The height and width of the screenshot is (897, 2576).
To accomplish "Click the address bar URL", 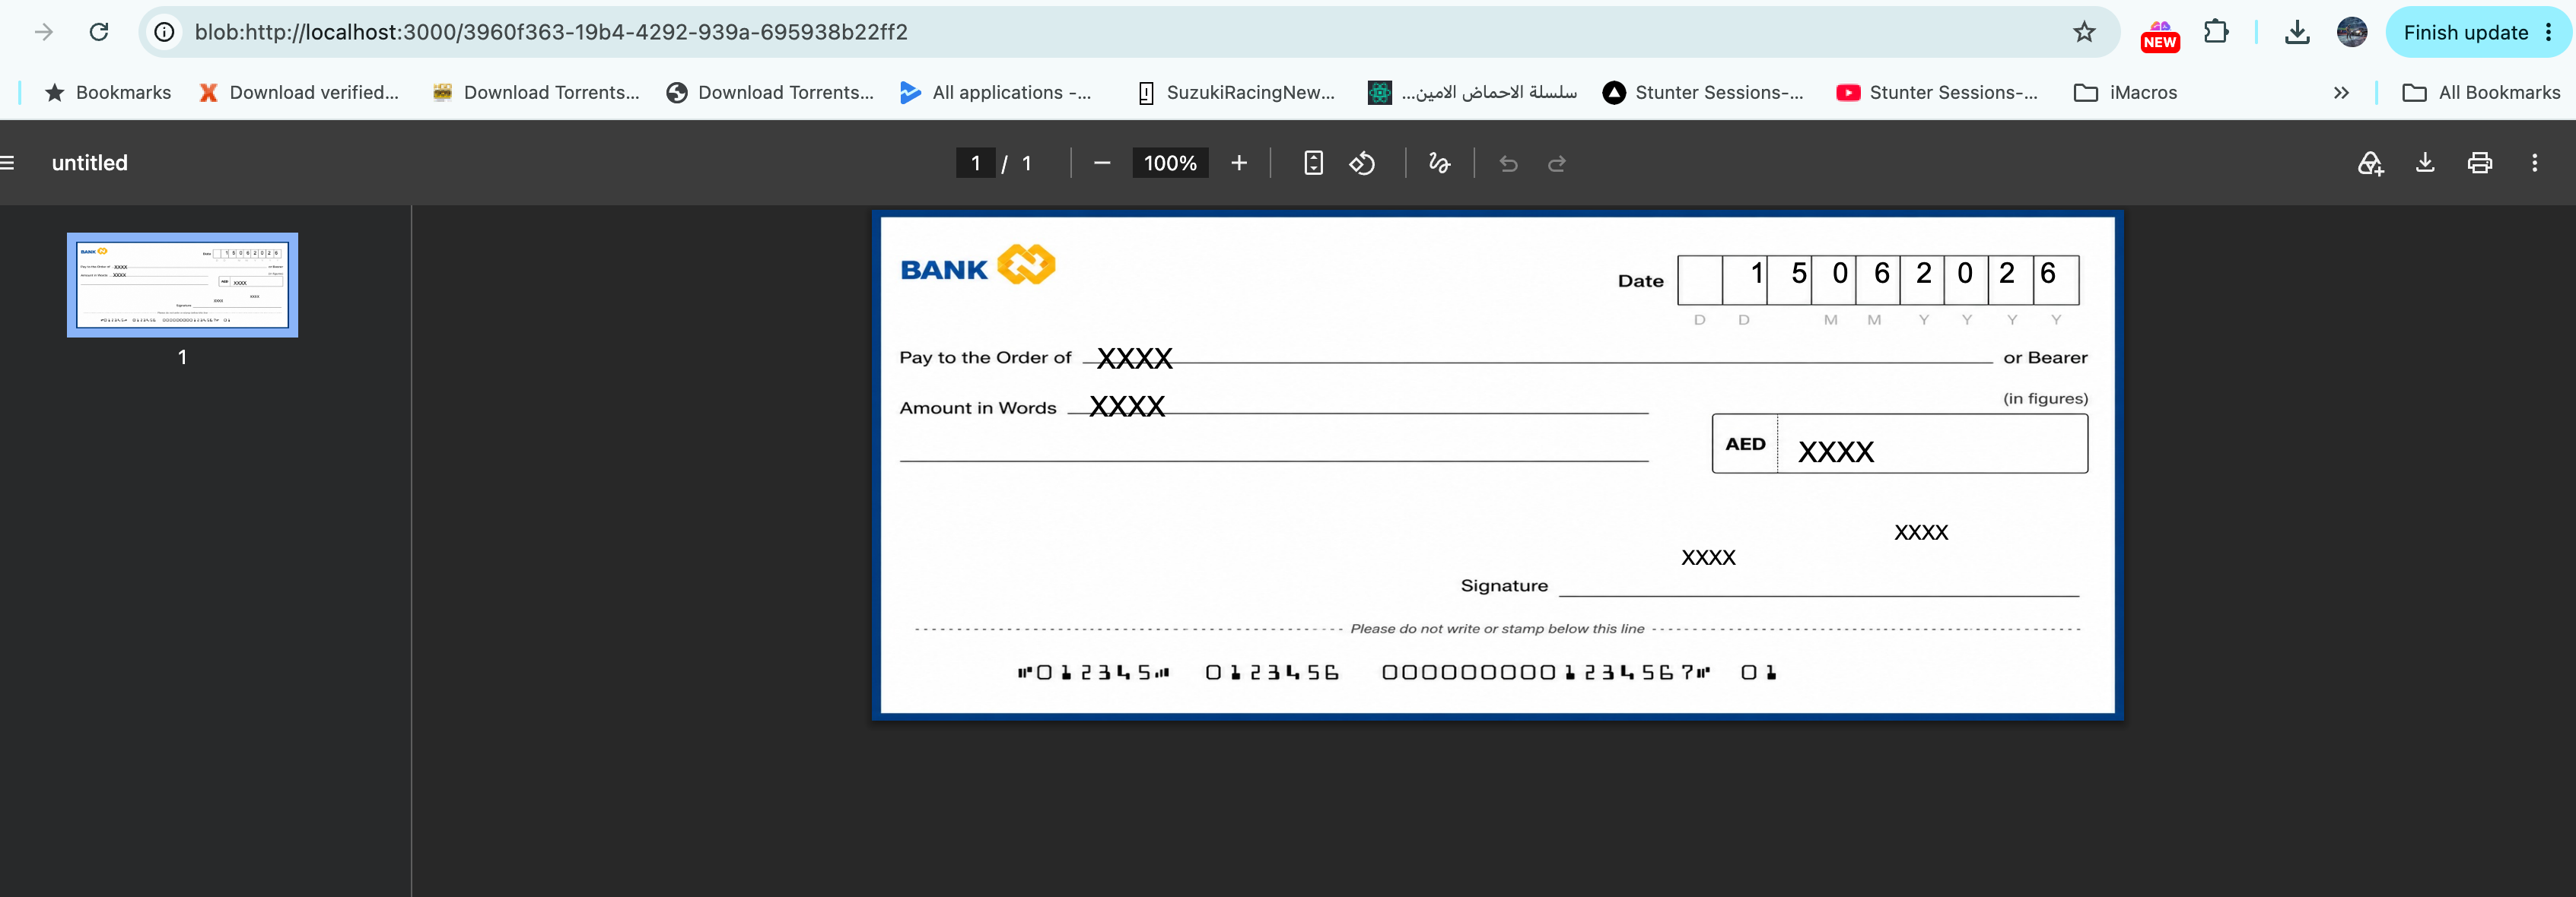I will [551, 32].
